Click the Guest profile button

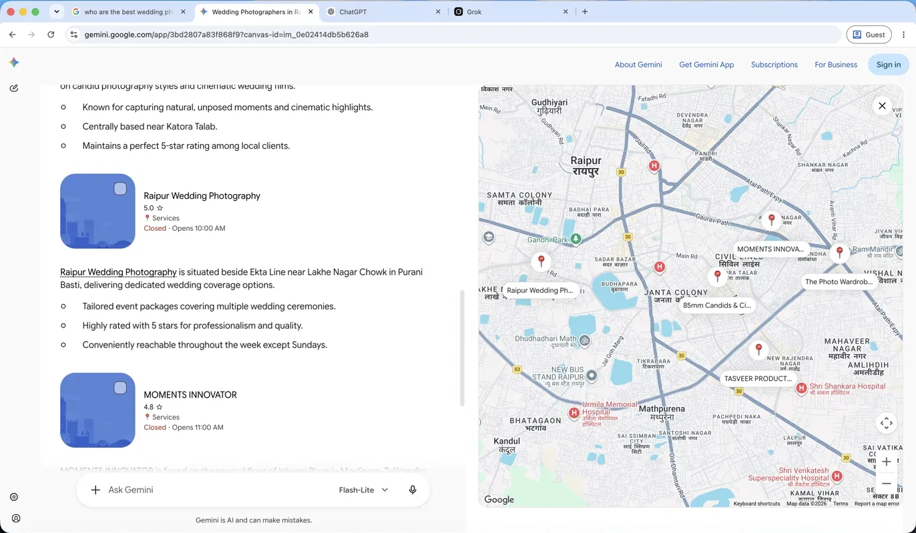869,35
